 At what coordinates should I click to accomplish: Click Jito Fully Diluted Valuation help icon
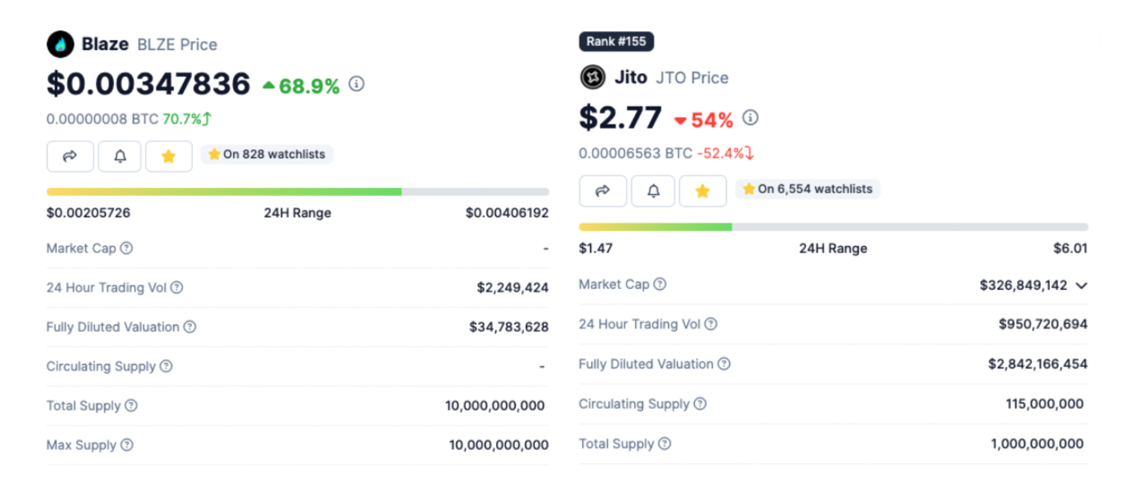click(724, 364)
